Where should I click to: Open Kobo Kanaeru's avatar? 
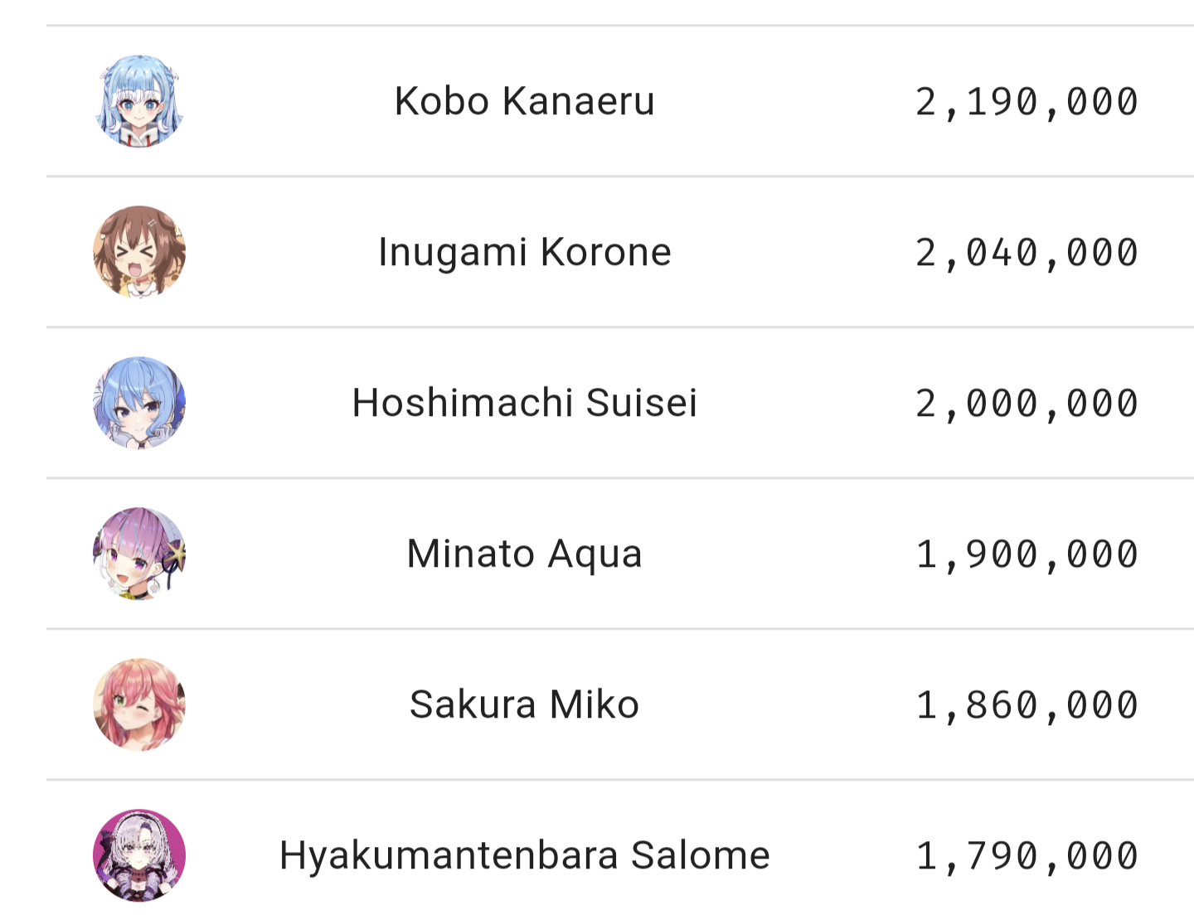pos(139,101)
